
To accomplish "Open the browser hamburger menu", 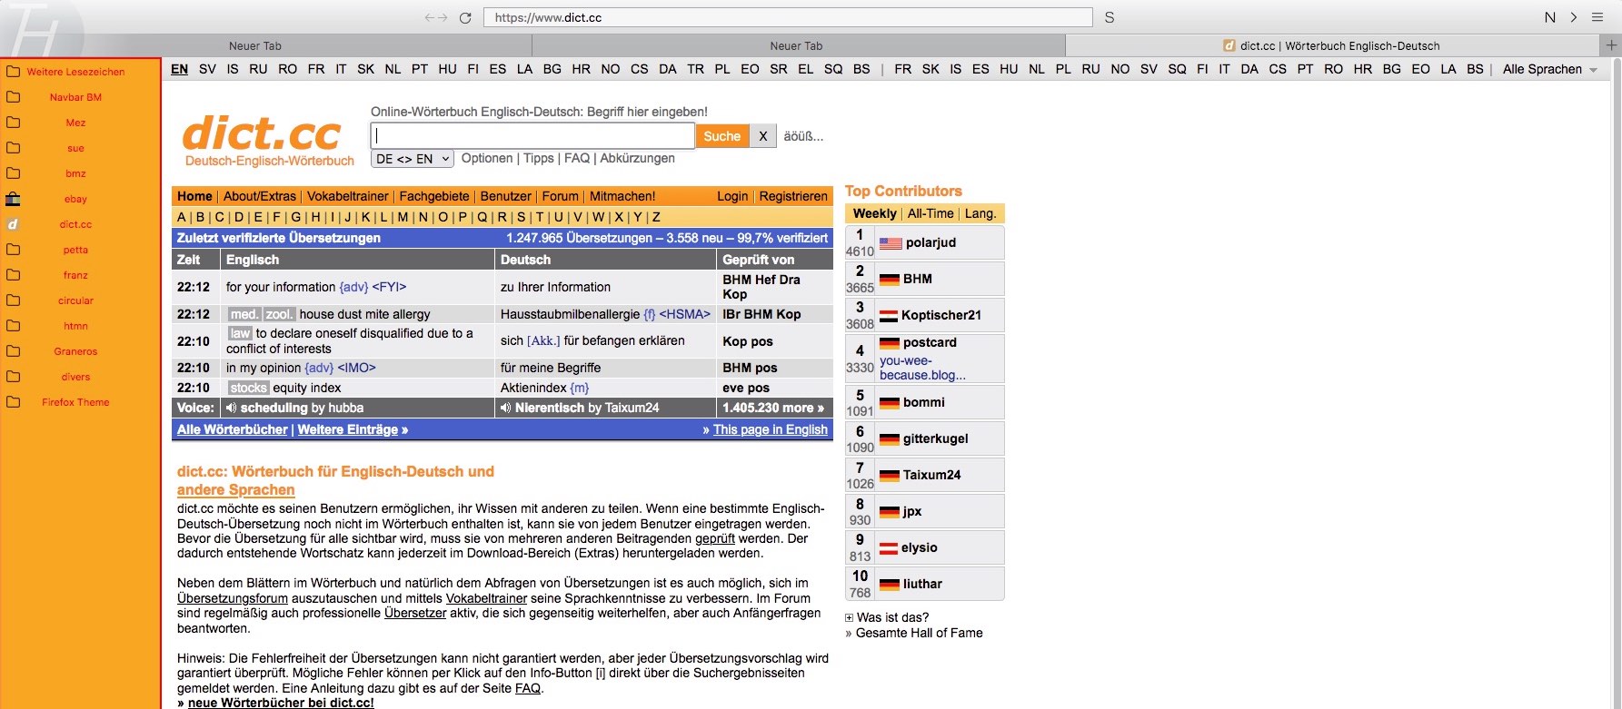I will pos(1597,17).
